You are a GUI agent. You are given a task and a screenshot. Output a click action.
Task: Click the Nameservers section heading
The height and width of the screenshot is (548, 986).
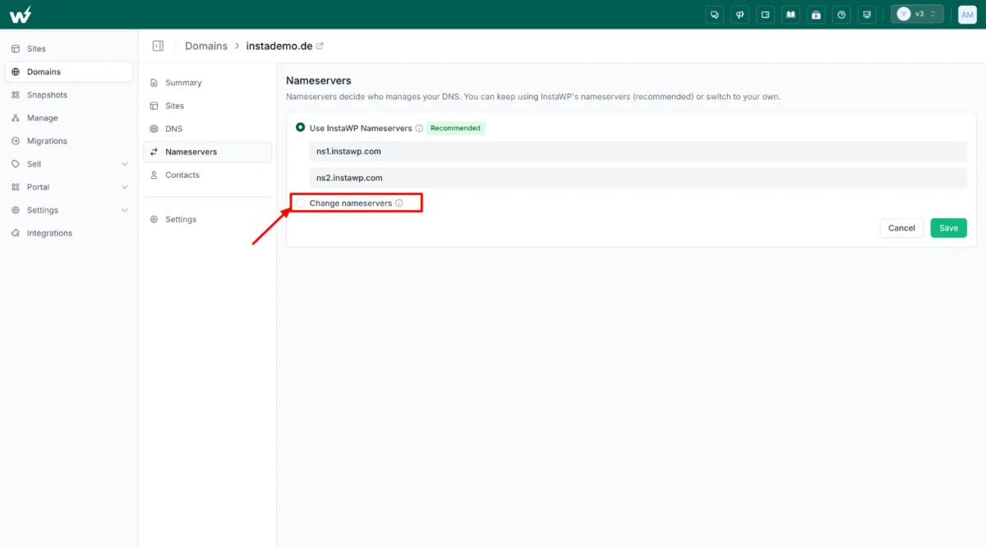tap(319, 80)
